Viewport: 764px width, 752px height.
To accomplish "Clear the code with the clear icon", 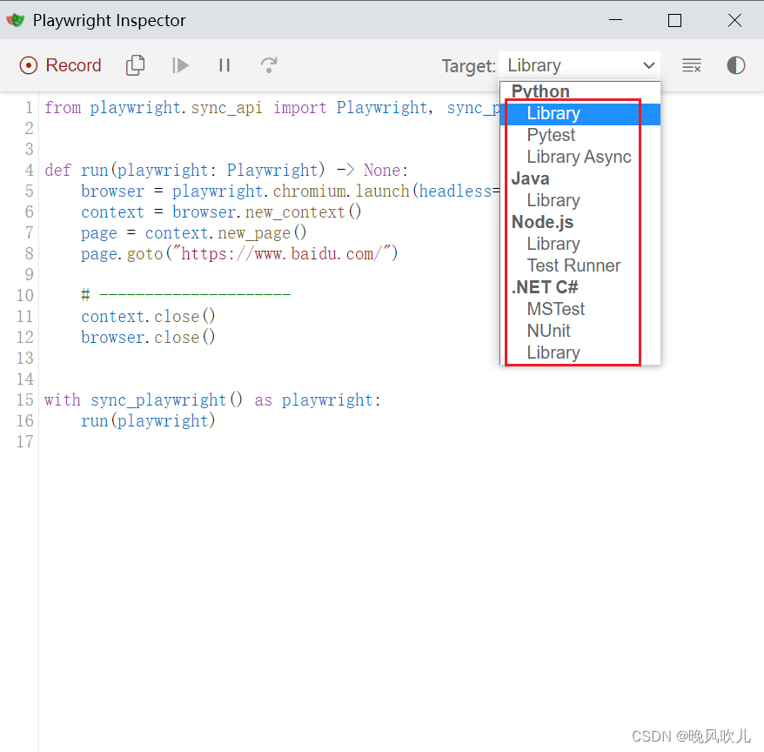I will (692, 65).
